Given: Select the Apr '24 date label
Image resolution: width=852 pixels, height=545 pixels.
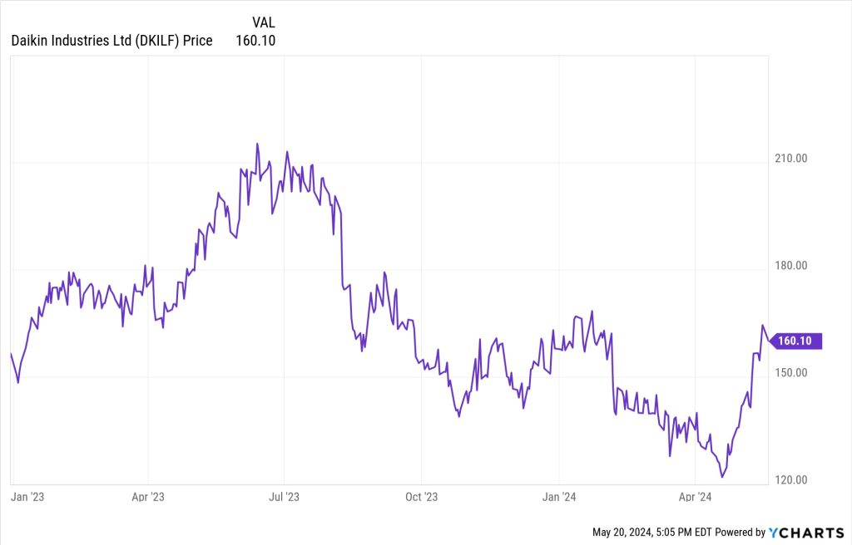Looking at the screenshot, I should 695,498.
